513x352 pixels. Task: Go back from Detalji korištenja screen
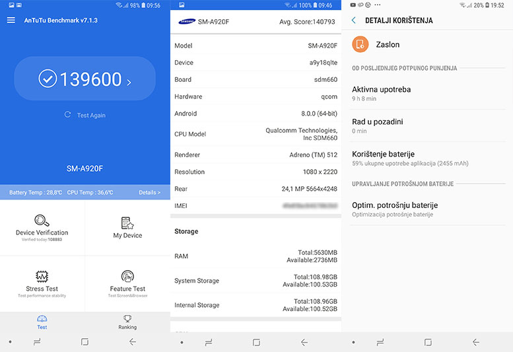[354, 20]
